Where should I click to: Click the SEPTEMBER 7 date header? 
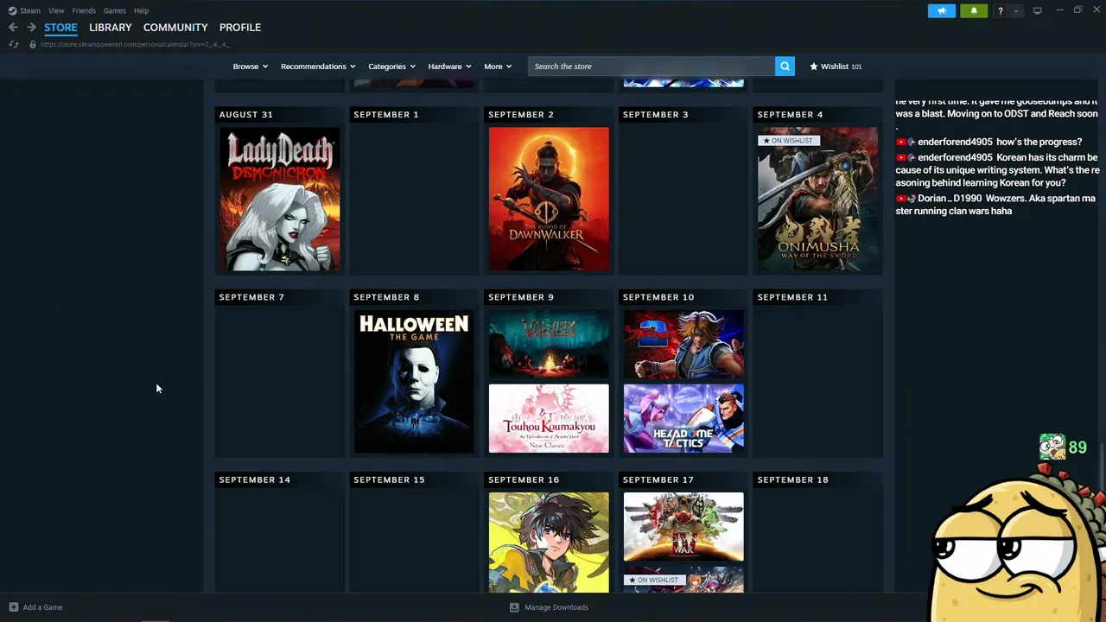(251, 297)
